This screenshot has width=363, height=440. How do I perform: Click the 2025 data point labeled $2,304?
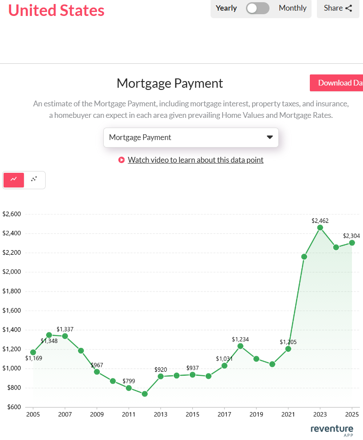(x=352, y=243)
